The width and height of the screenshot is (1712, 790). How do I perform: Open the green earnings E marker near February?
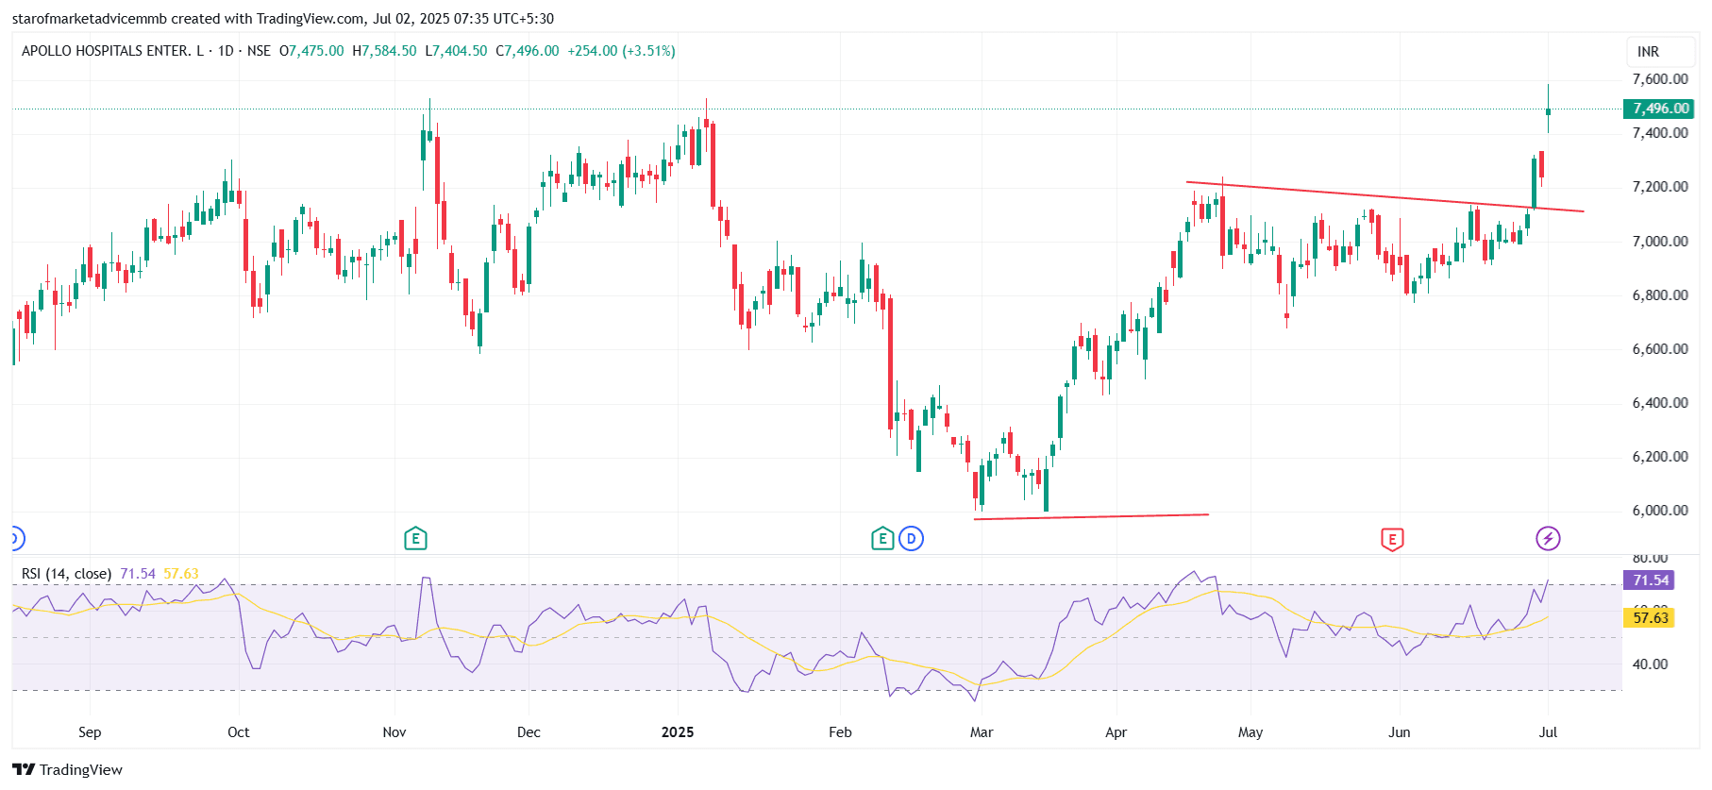coord(882,539)
